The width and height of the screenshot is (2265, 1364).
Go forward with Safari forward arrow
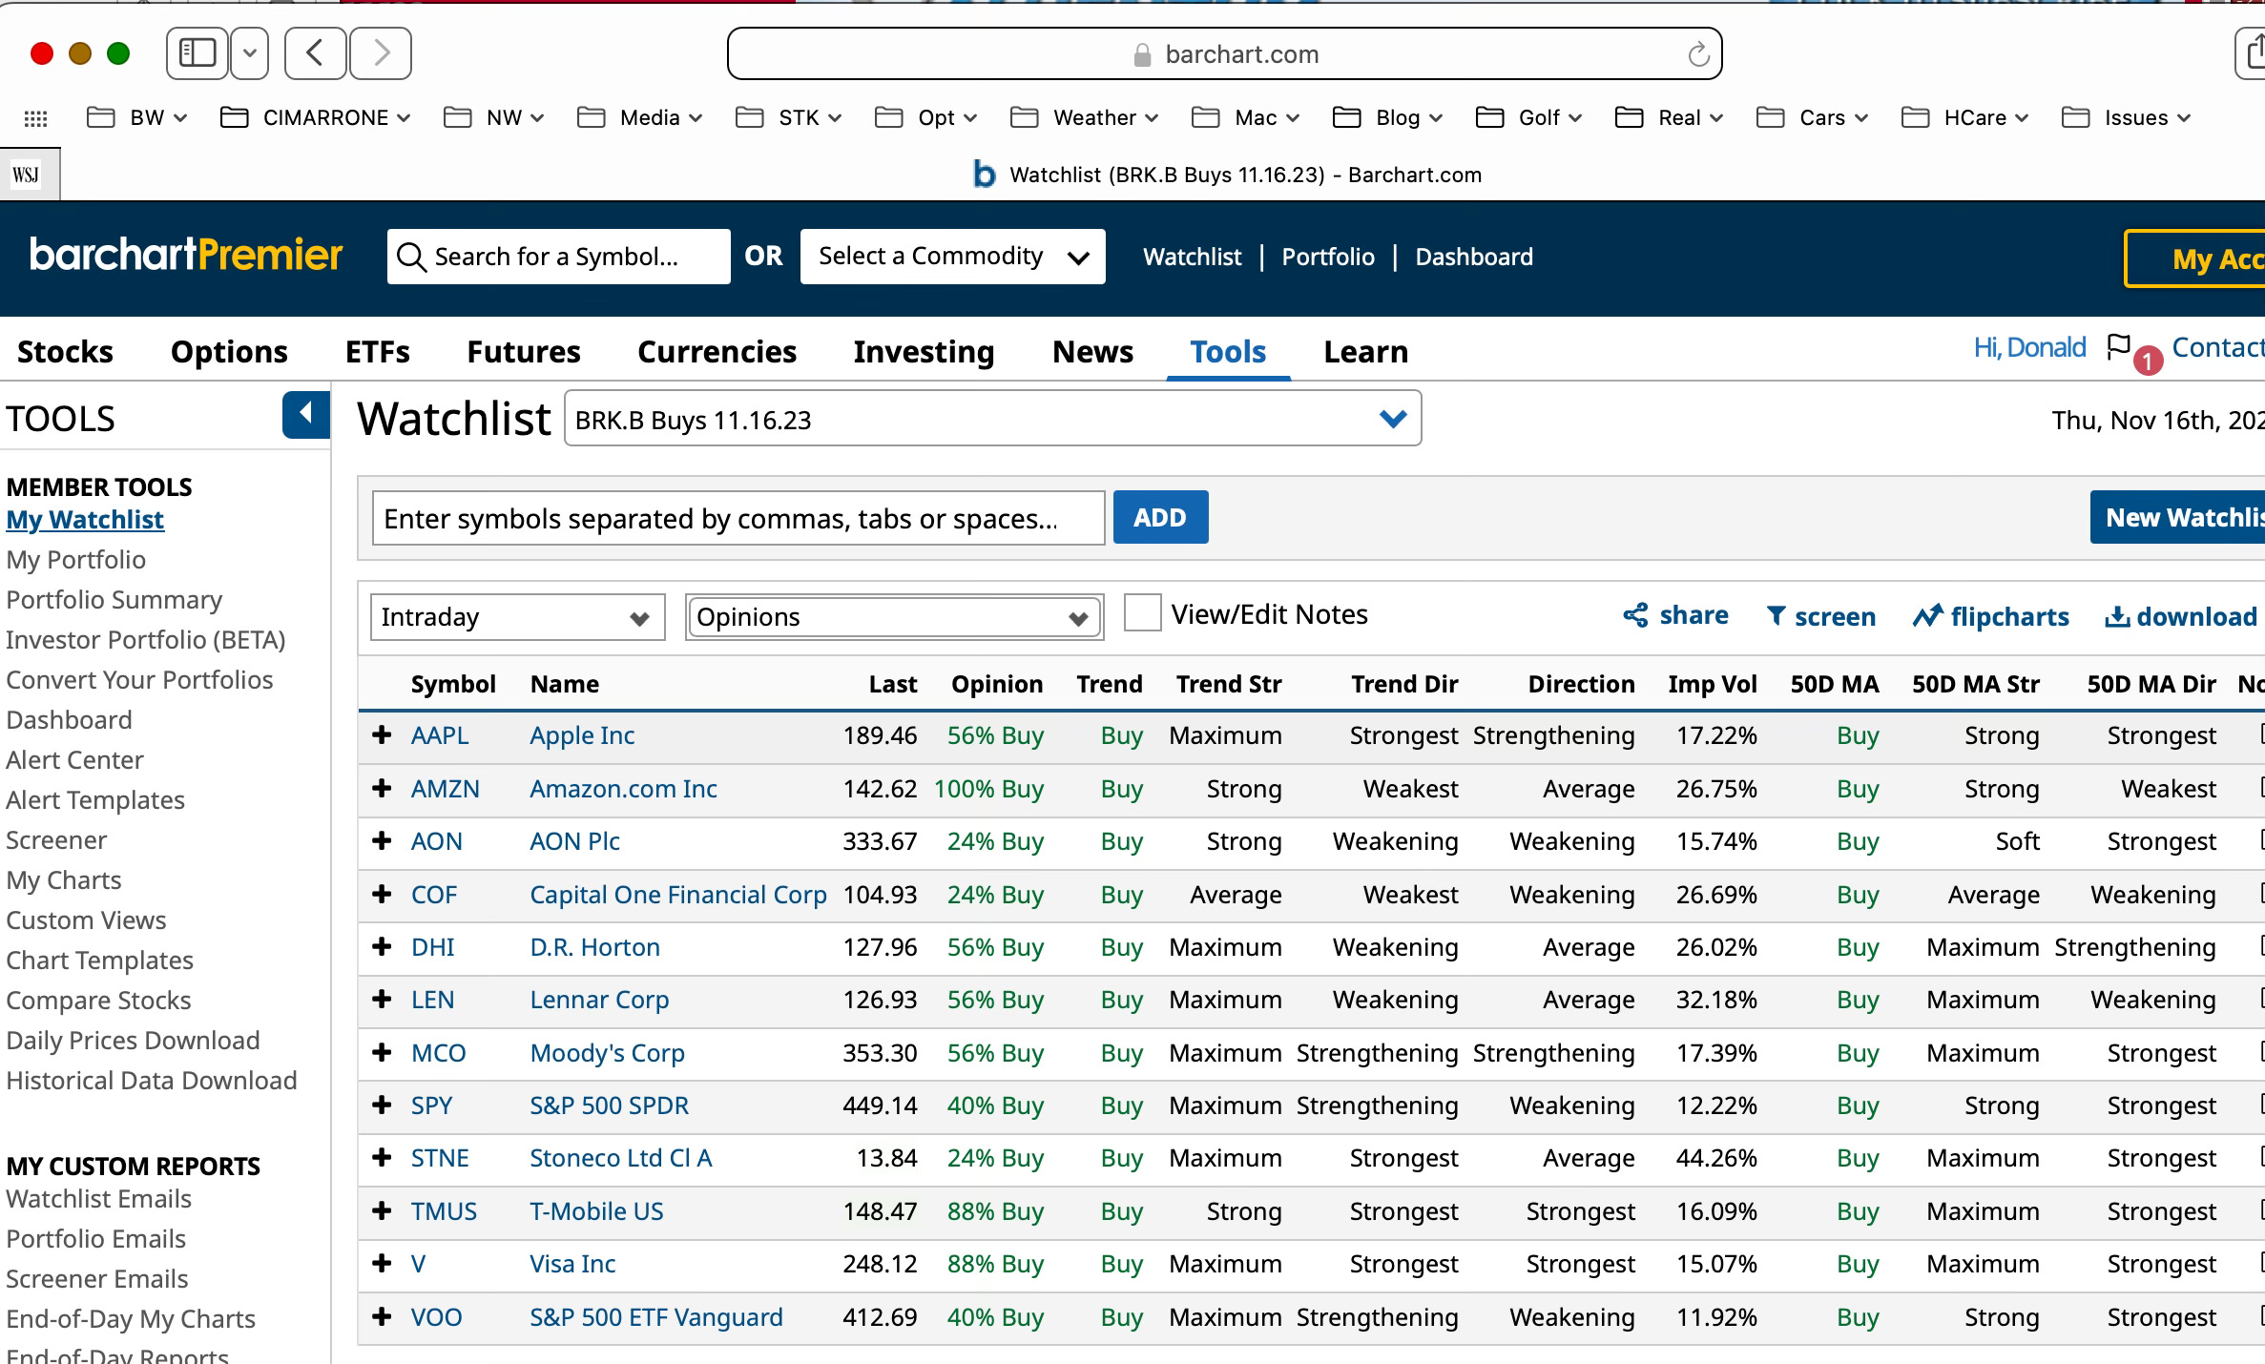click(x=381, y=53)
